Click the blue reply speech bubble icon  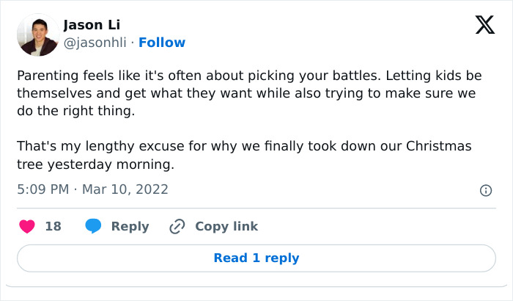(x=93, y=226)
